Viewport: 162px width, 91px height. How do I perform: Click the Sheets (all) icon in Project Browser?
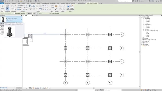pyautogui.click(x=143, y=41)
